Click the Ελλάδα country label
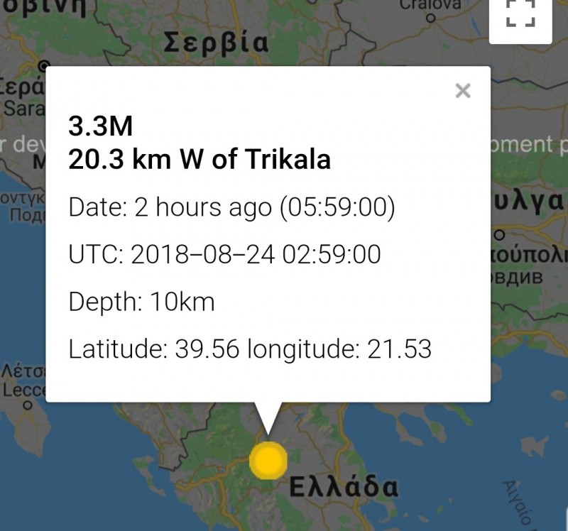 344,488
